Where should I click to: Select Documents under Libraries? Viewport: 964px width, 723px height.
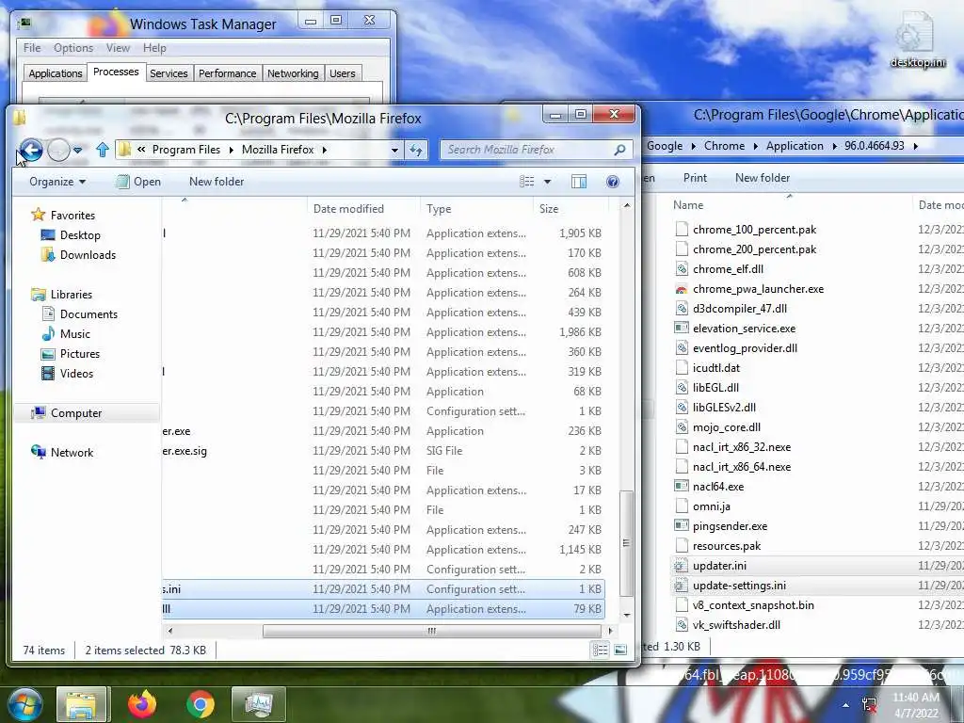(x=79, y=314)
